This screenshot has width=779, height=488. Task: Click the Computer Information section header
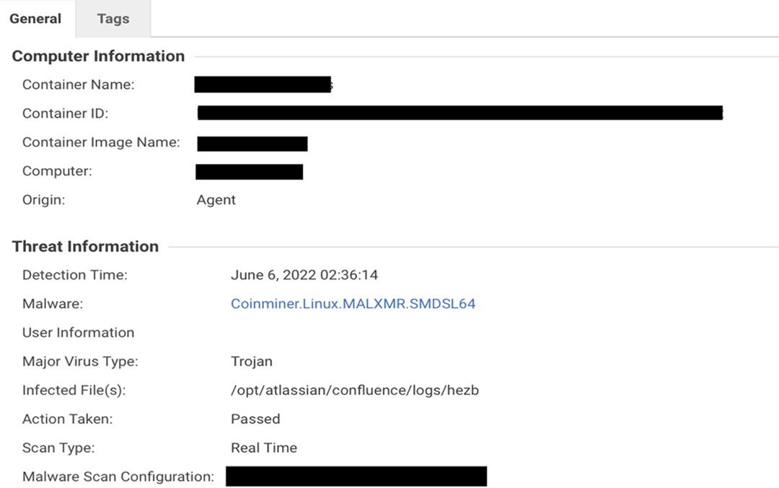click(x=98, y=56)
